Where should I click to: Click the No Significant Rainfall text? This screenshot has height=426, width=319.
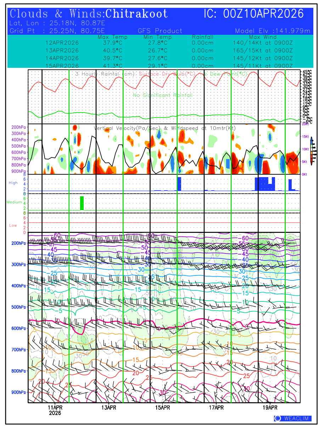click(x=163, y=95)
